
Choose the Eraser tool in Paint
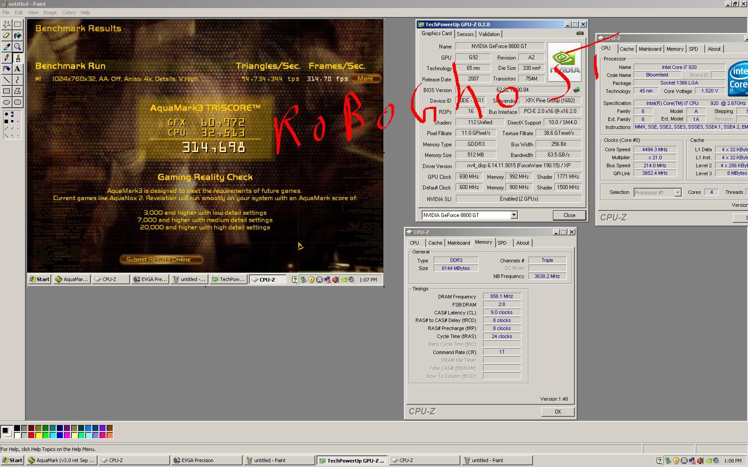click(x=7, y=36)
